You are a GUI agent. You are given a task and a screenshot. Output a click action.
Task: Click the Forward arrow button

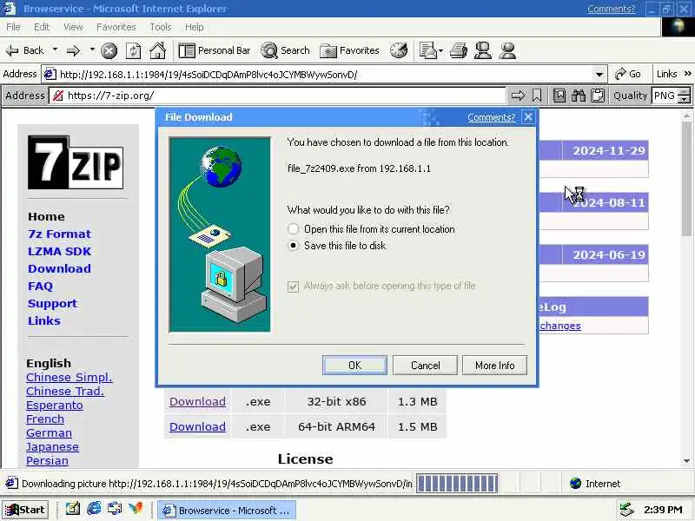pyautogui.click(x=74, y=50)
